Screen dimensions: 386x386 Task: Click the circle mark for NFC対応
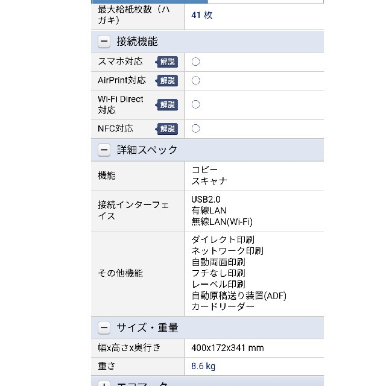point(195,128)
